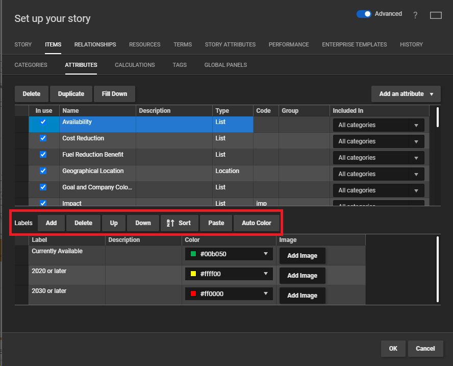Click the labels Delete button
The height and width of the screenshot is (366, 453).
tap(83, 223)
